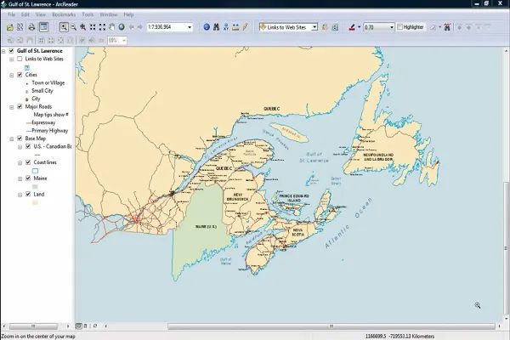Collapse the Gulf of St. Lawrence tree node
510x340 pixels.
[x=3, y=51]
